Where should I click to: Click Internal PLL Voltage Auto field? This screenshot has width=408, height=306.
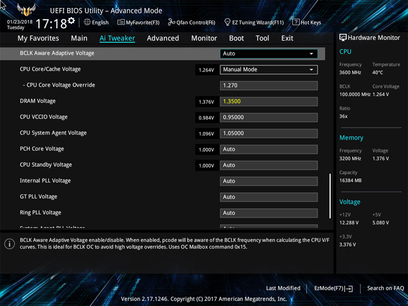pyautogui.click(x=269, y=181)
